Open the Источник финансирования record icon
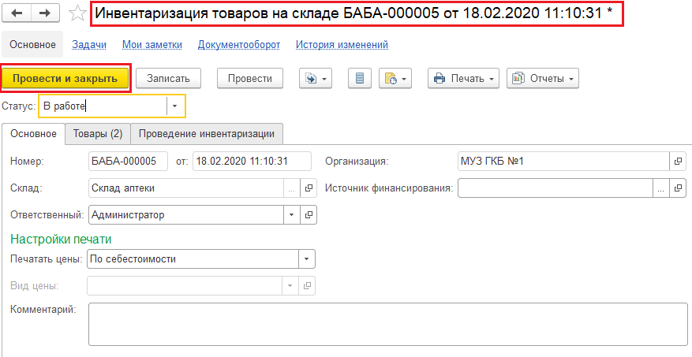692x357 pixels. (678, 188)
